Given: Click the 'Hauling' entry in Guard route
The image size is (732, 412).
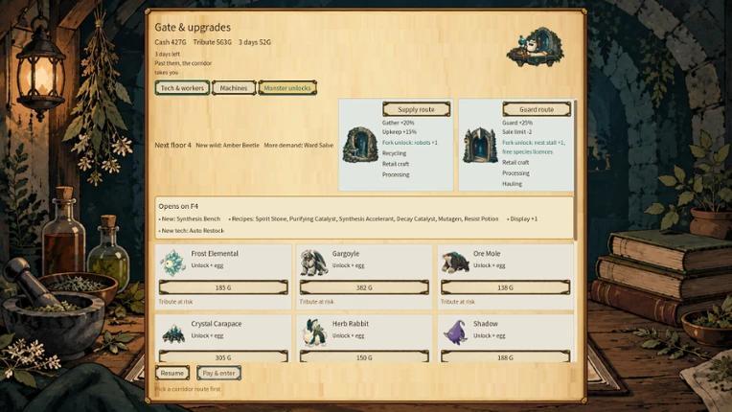Looking at the screenshot, I should pyautogui.click(x=513, y=184).
